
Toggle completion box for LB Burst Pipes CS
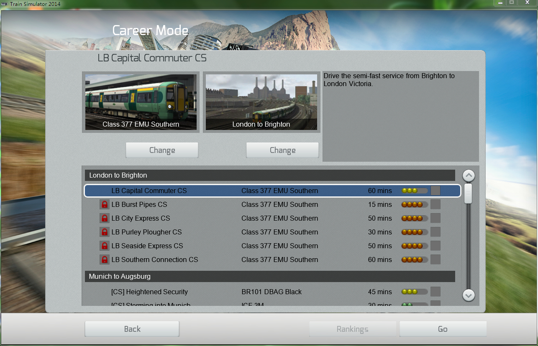436,204
